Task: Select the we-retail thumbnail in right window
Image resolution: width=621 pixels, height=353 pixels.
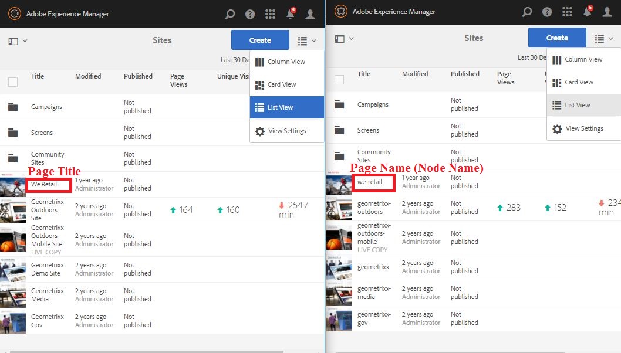Action: pyautogui.click(x=339, y=182)
